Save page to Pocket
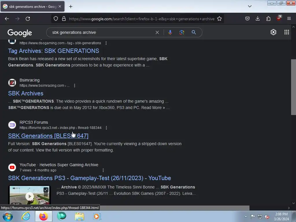 click(x=247, y=18)
